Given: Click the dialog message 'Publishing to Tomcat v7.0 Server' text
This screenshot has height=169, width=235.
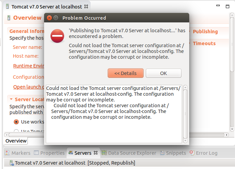Looking at the screenshot, I should coord(127,33).
